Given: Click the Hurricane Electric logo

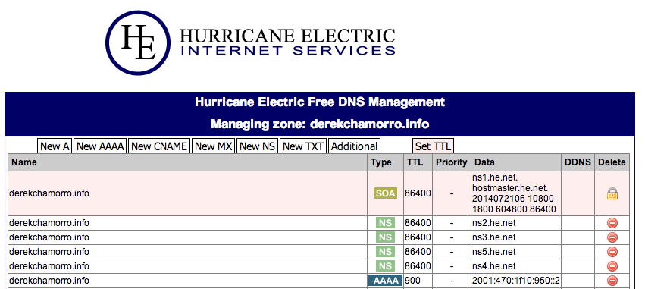Looking at the screenshot, I should pos(250,42).
